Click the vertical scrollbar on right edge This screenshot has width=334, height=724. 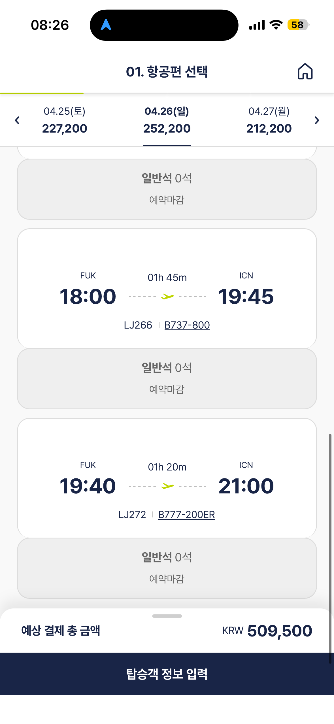point(330,548)
